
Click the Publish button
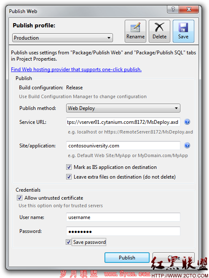(x=127, y=258)
